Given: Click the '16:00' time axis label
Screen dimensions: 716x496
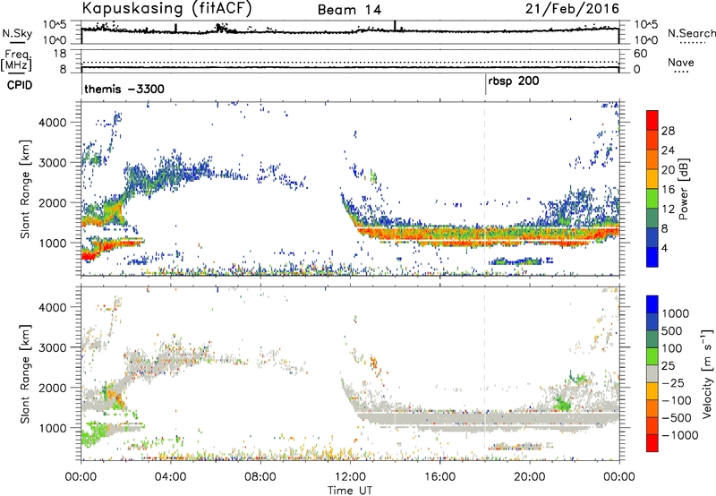Looking at the screenshot, I should tap(439, 477).
